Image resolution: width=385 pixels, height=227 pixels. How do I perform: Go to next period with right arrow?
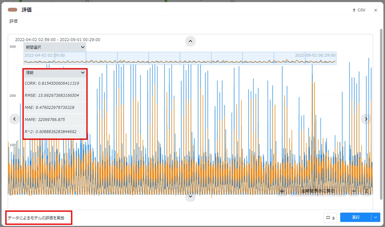[366, 119]
